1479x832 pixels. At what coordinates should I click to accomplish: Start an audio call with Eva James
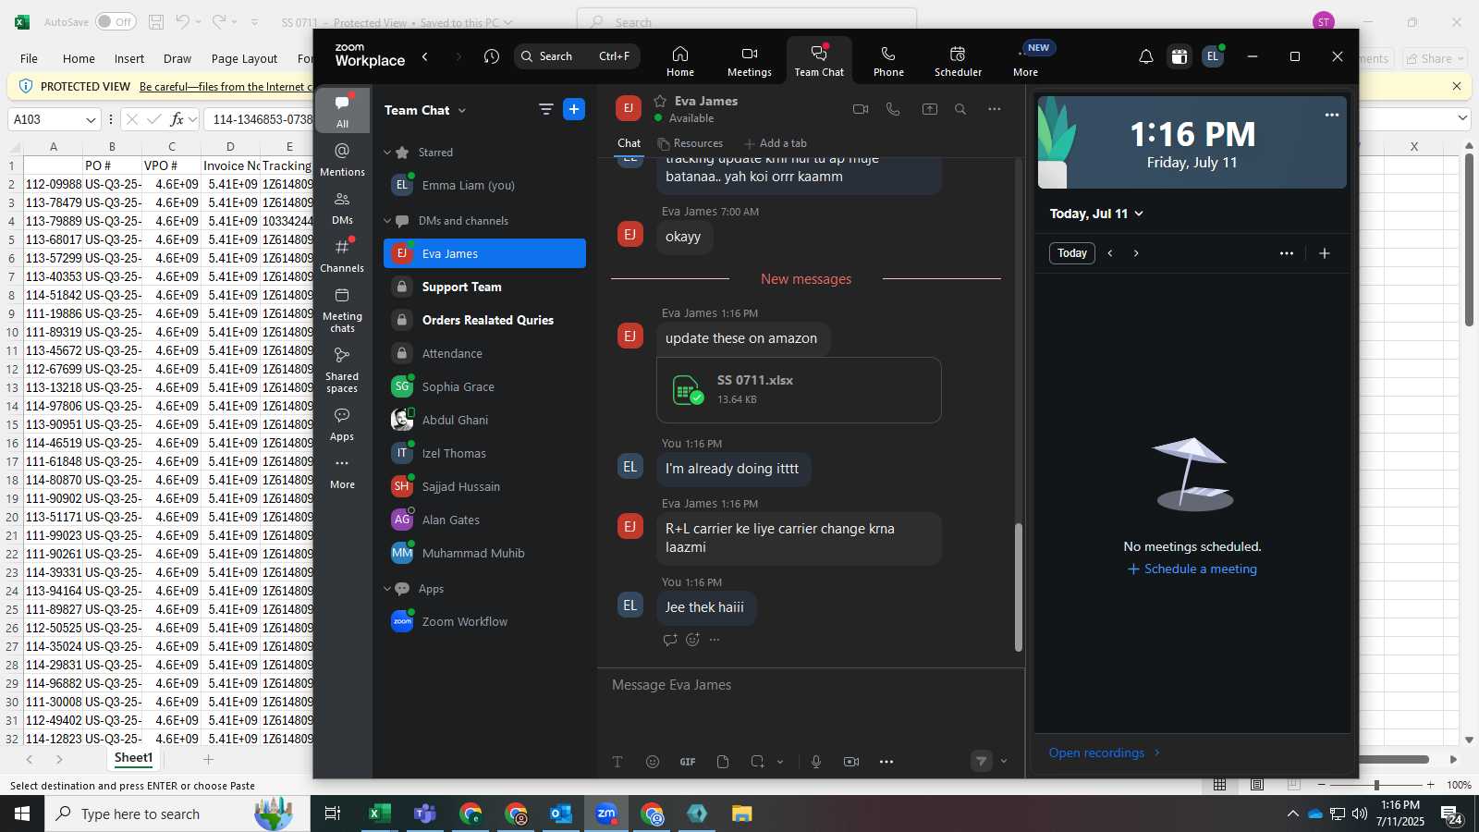pyautogui.click(x=893, y=109)
